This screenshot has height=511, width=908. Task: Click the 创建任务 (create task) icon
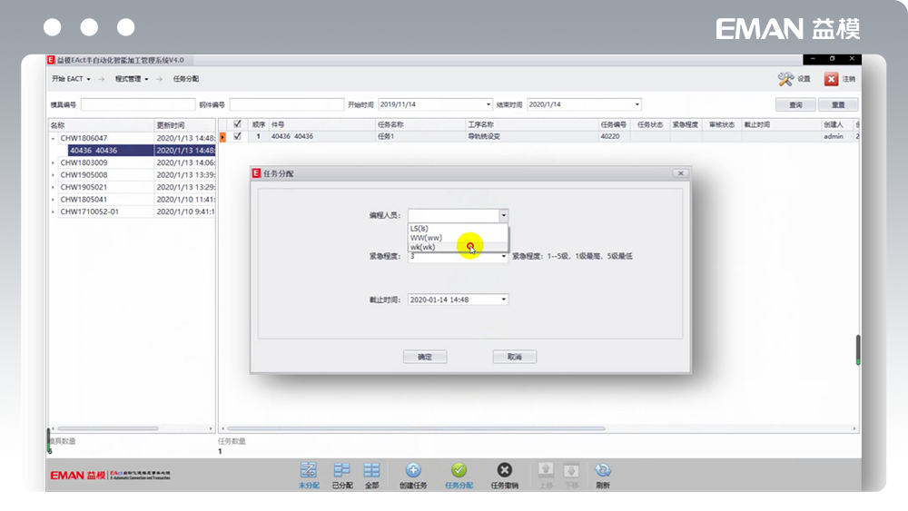click(413, 470)
